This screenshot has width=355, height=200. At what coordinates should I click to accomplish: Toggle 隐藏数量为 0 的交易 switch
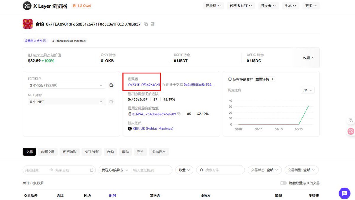point(283,183)
